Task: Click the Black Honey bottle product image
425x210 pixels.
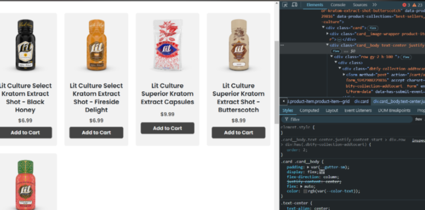Action: tap(25, 45)
